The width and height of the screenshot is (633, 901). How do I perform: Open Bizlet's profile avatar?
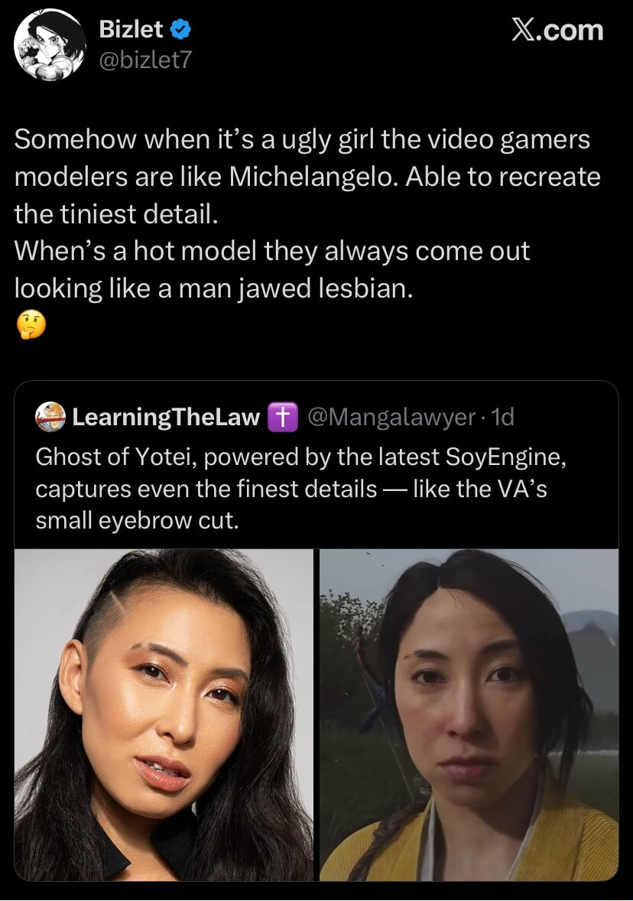point(50,44)
